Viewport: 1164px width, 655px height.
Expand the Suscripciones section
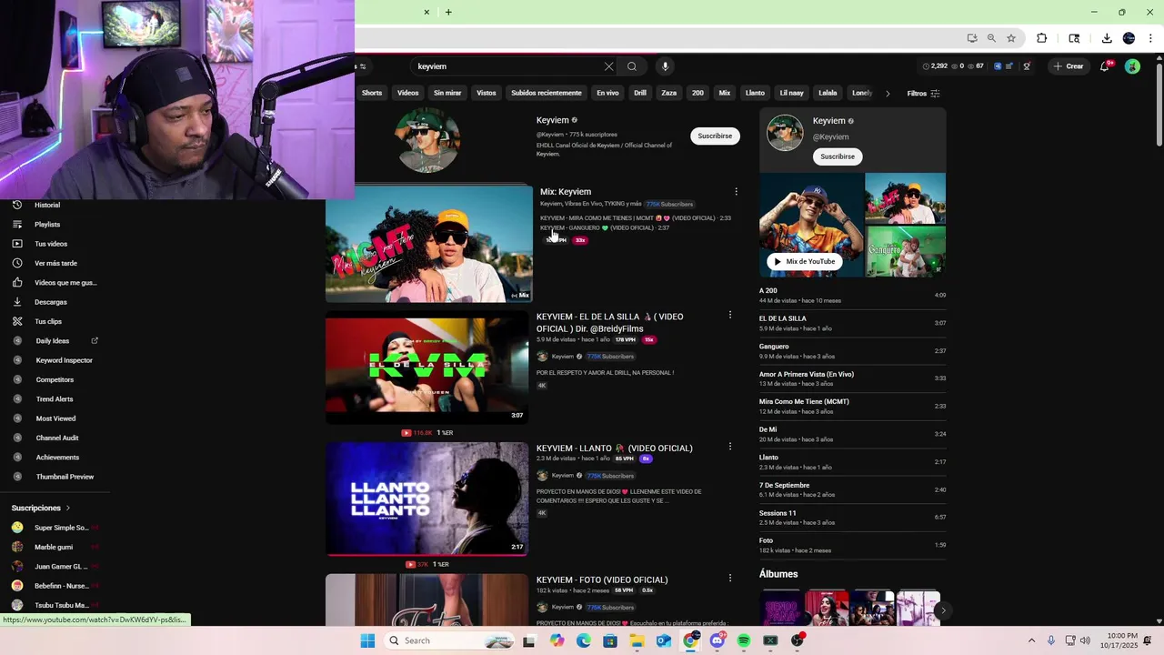[41, 509]
